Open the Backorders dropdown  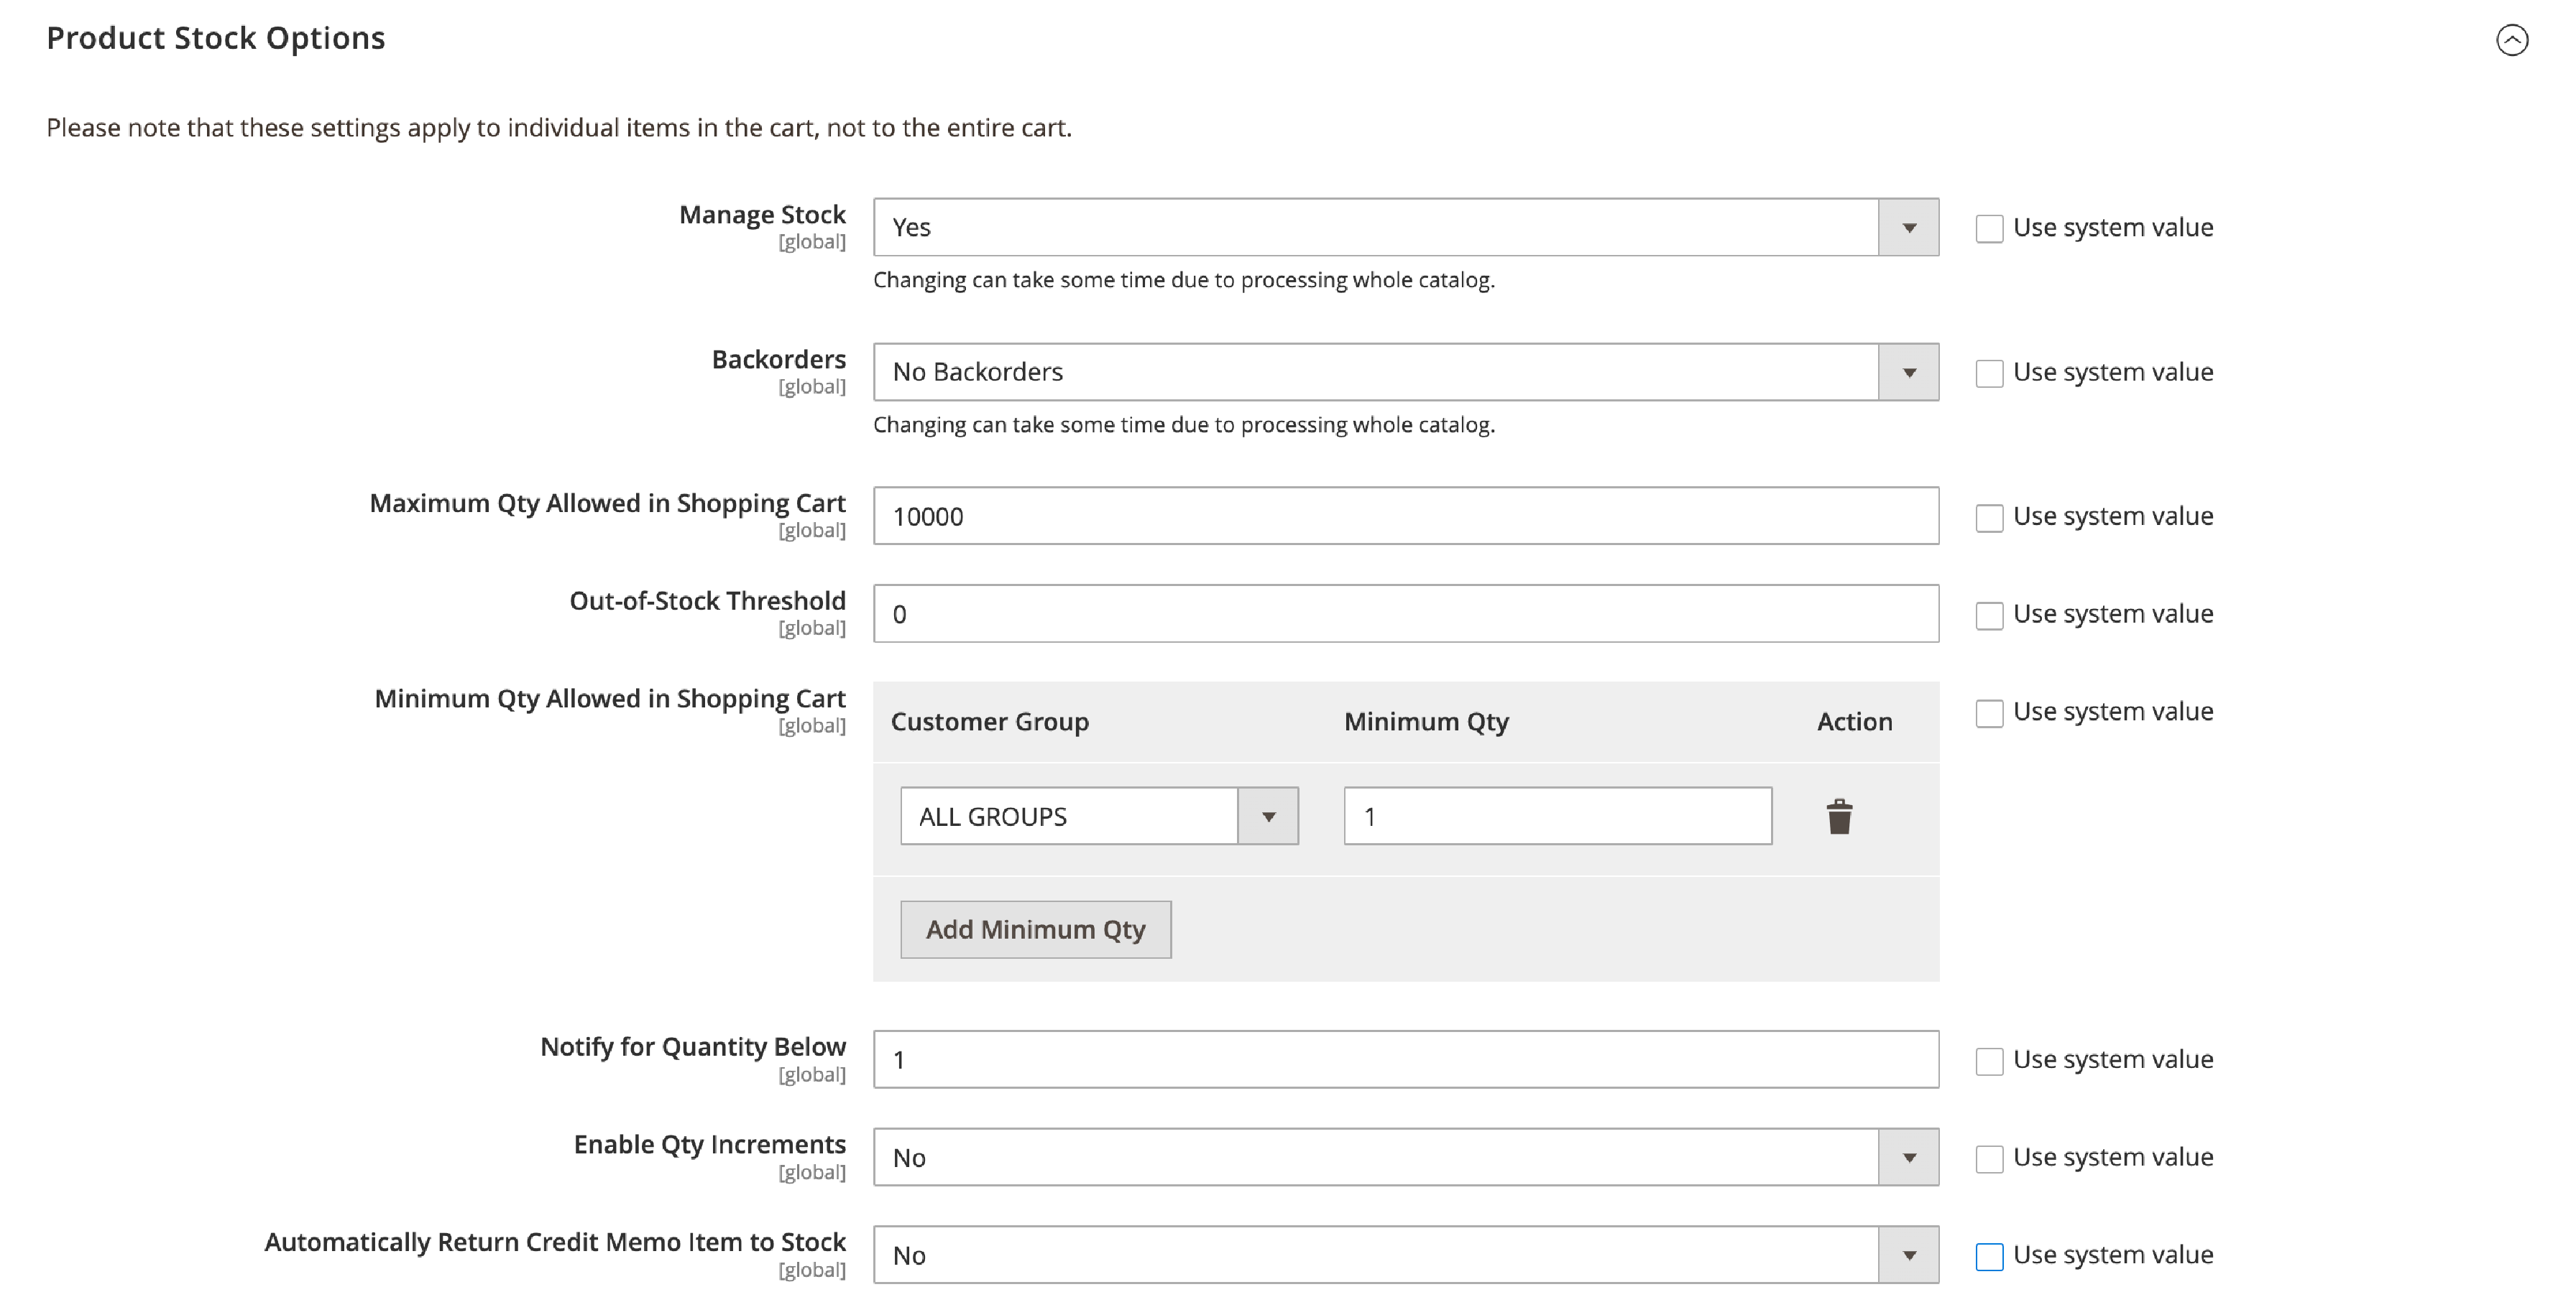(1405, 372)
